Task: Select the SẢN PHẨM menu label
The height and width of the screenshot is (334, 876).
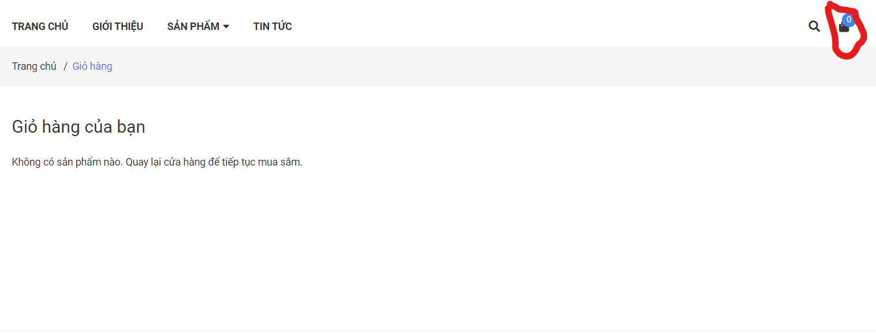Action: click(x=193, y=27)
